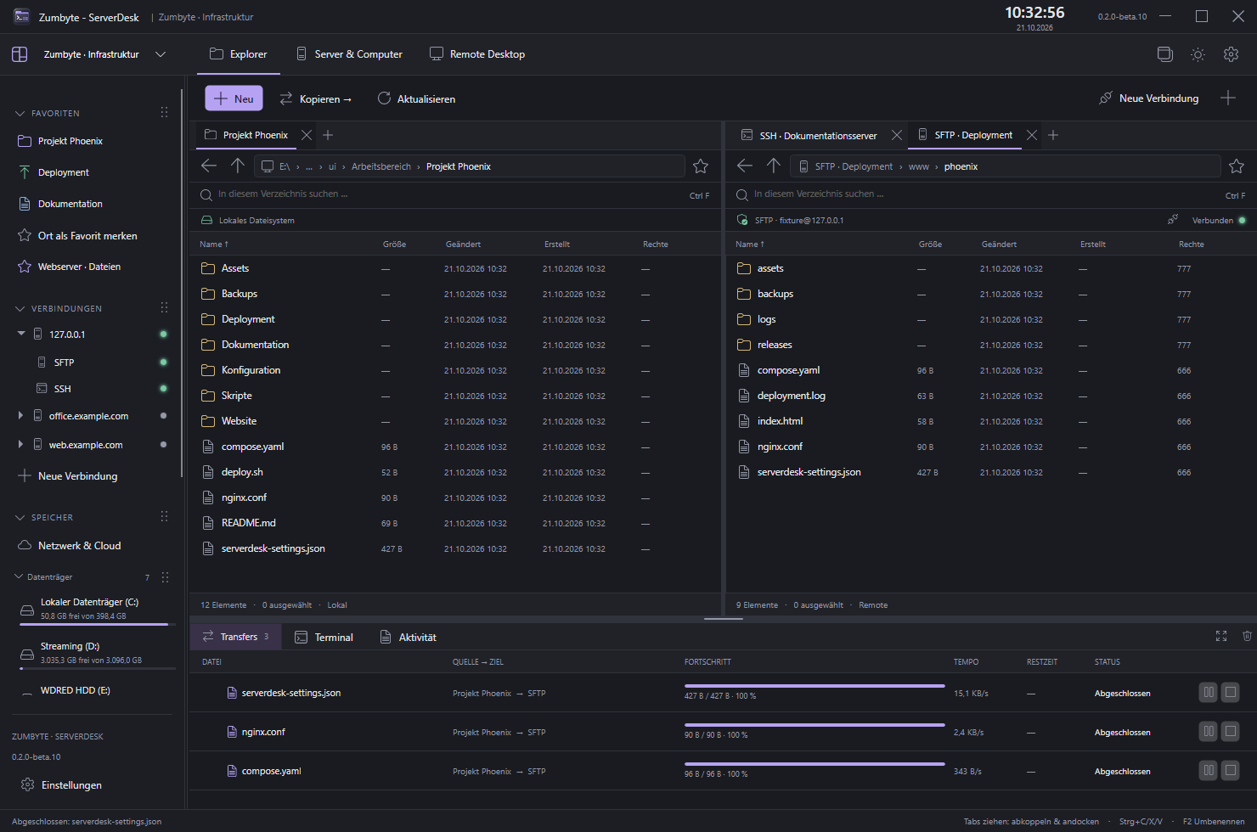
Task: Close the Projekt Phoenix tab
Action: coord(307,135)
